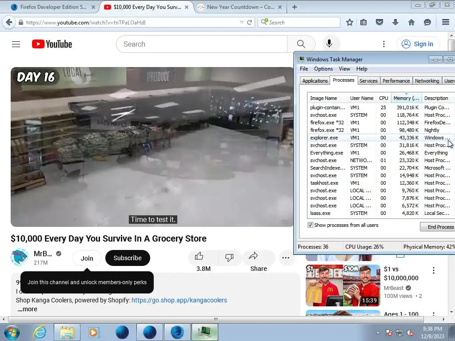The height and width of the screenshot is (341, 455).
Task: Click the YouTube search magnifier button
Action: coord(301,44)
